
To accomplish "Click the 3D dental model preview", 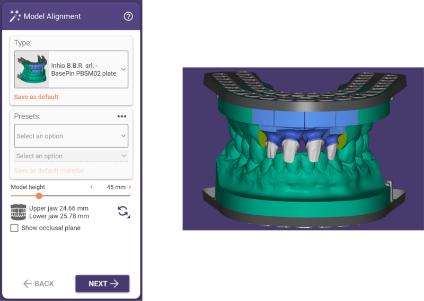I will pos(303,149).
